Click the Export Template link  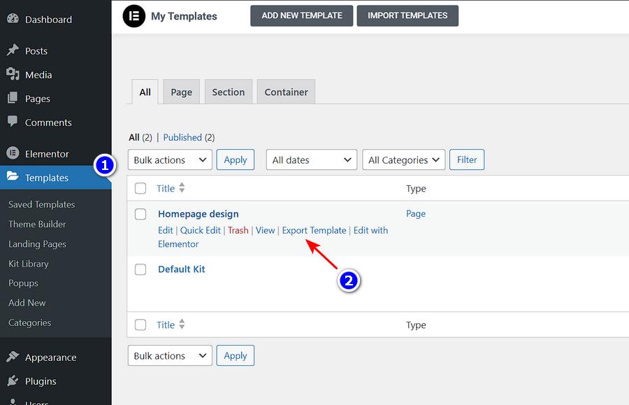click(x=314, y=230)
